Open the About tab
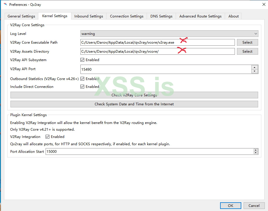268x211 pixels. (233, 16)
